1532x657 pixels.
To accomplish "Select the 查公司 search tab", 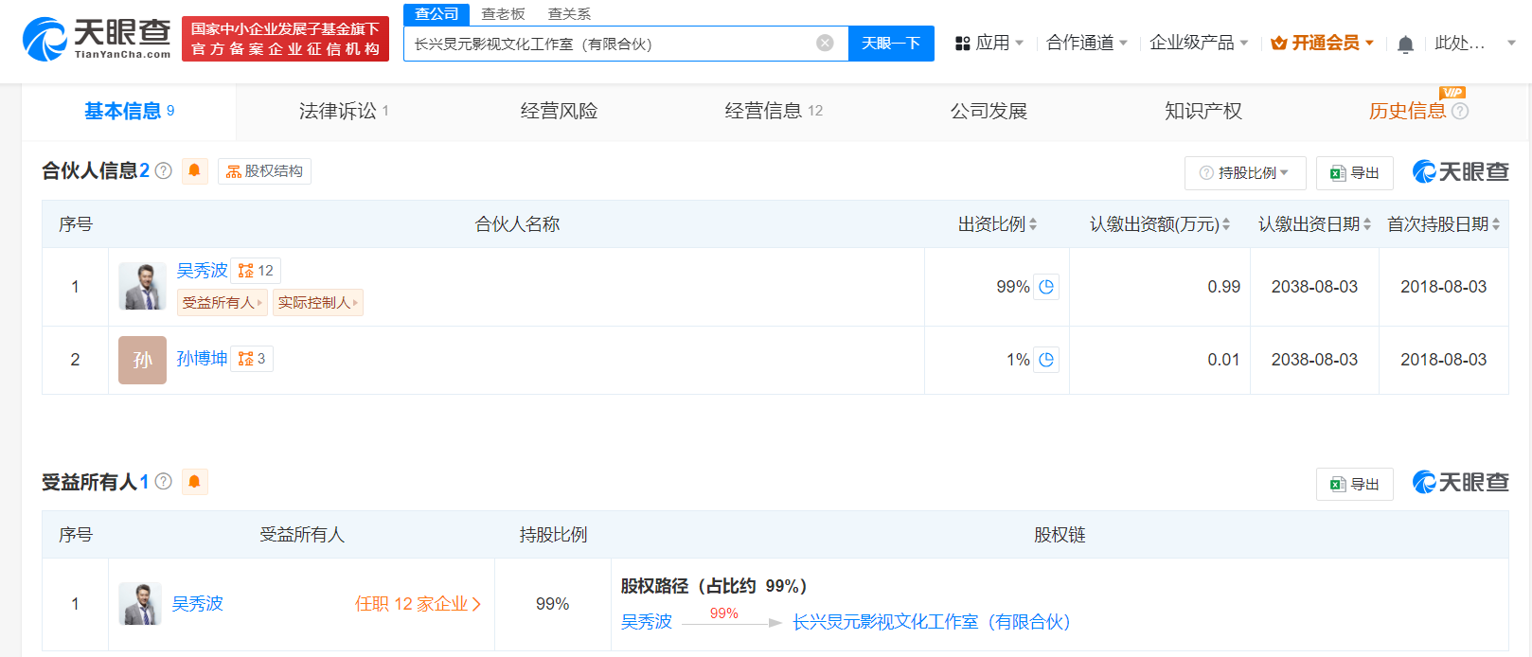I will click(436, 14).
